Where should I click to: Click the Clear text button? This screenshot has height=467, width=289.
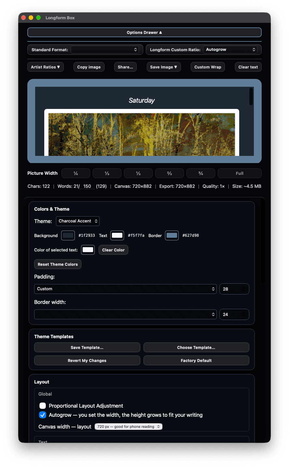coord(248,67)
